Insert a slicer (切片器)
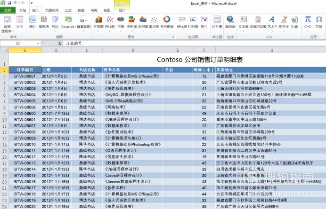The width and height of the screenshot is (326, 209). pyautogui.click(x=217, y=22)
